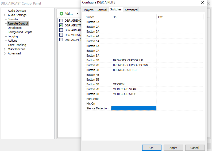Switch to the Players tab
This screenshot has height=151, width=212.
[89, 10]
